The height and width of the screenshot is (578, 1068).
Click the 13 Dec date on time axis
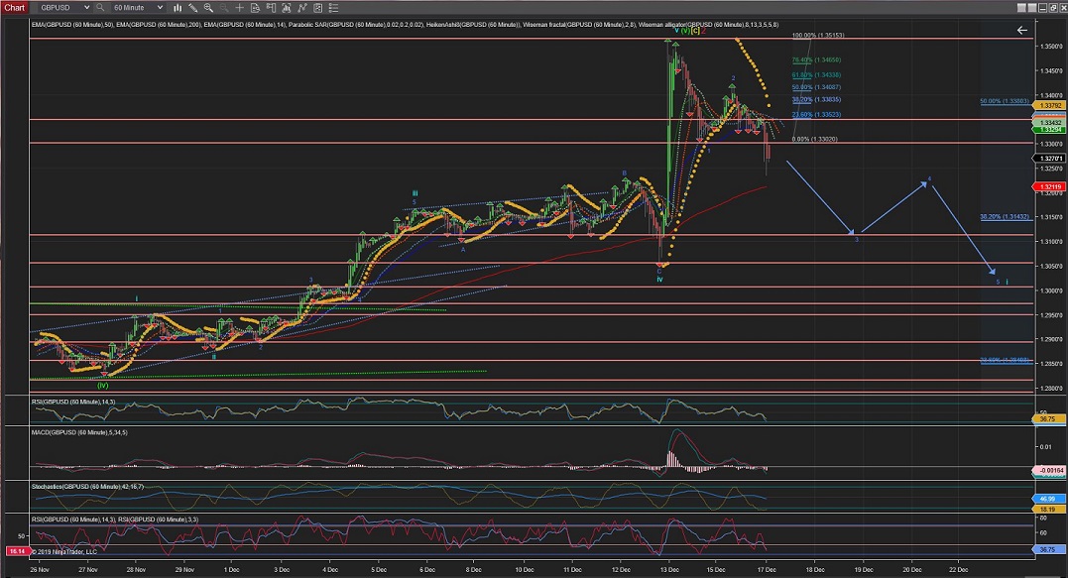(669, 570)
